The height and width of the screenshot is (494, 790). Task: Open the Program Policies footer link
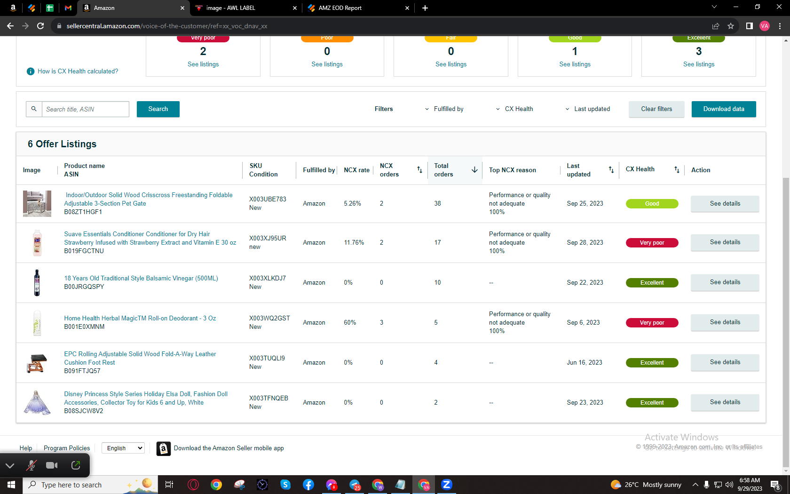point(67,448)
